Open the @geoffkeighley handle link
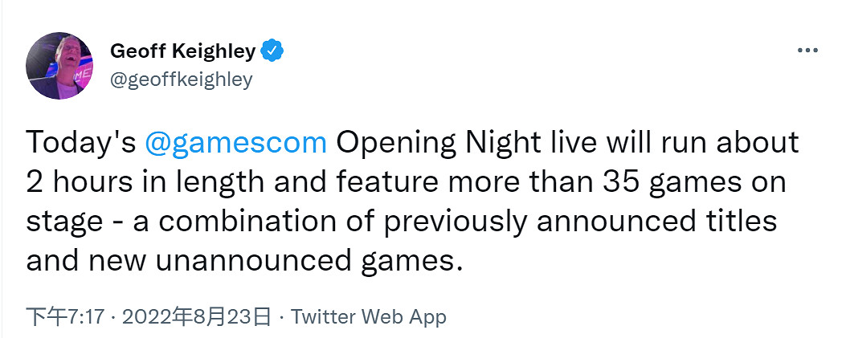 coord(181,79)
